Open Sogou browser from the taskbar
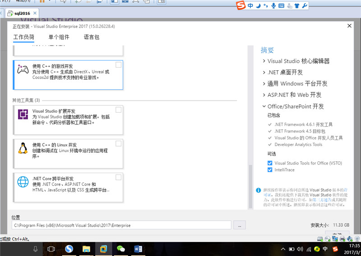361x256 pixels. (x=69, y=249)
